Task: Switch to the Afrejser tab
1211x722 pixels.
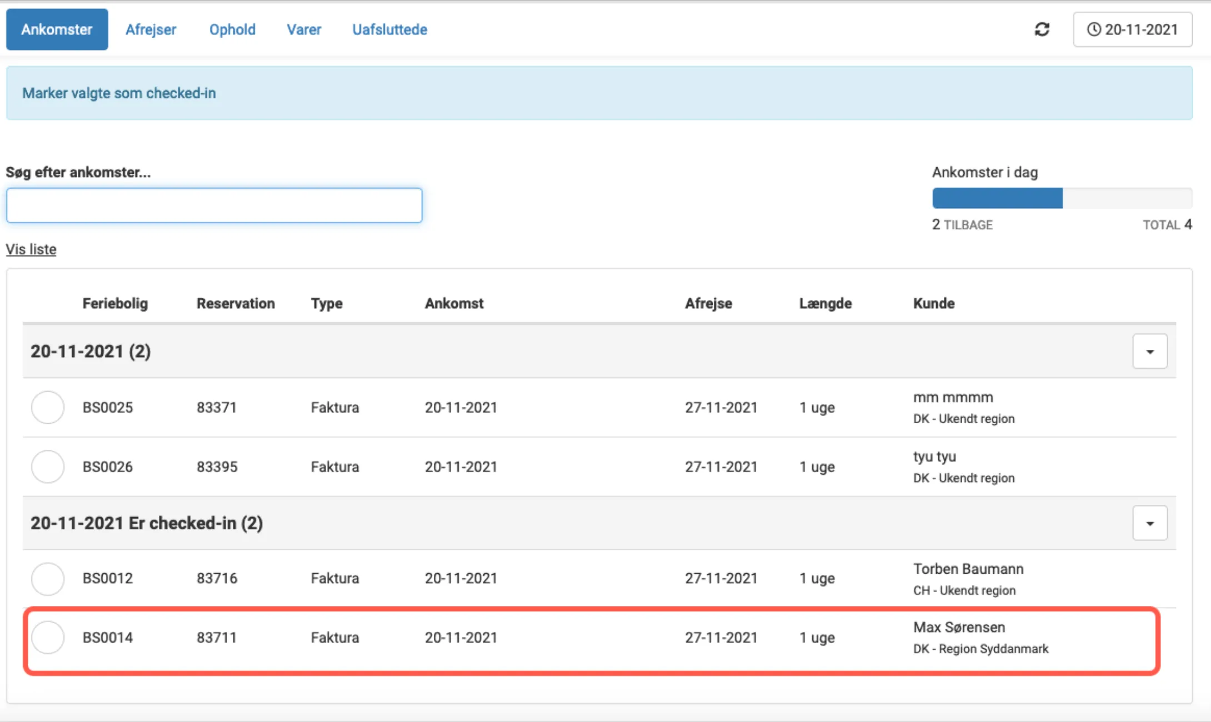Action: pos(151,29)
